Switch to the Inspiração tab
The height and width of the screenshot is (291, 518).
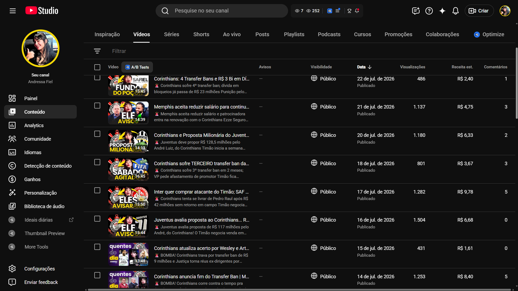point(107,34)
